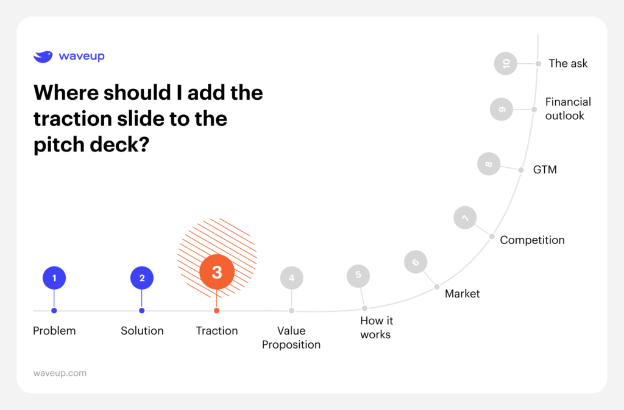The image size is (624, 410).
Task: Select the blue number 1 circle
Action: click(54, 278)
